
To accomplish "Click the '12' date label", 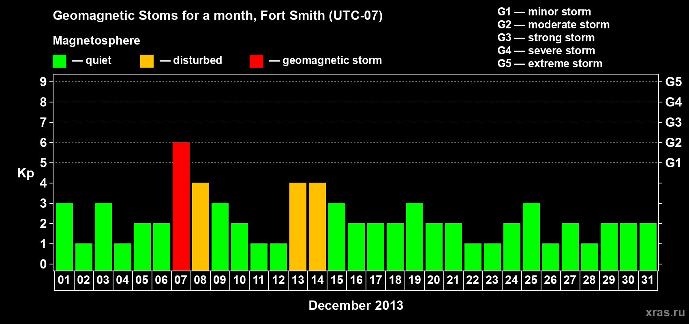I will tap(278, 280).
